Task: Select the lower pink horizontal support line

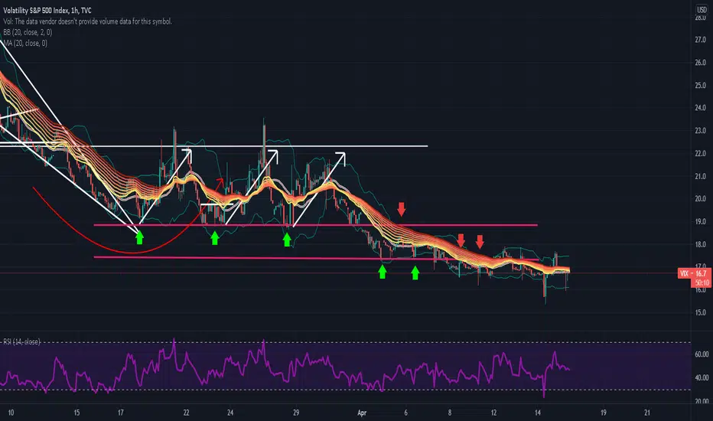Action: [316, 259]
